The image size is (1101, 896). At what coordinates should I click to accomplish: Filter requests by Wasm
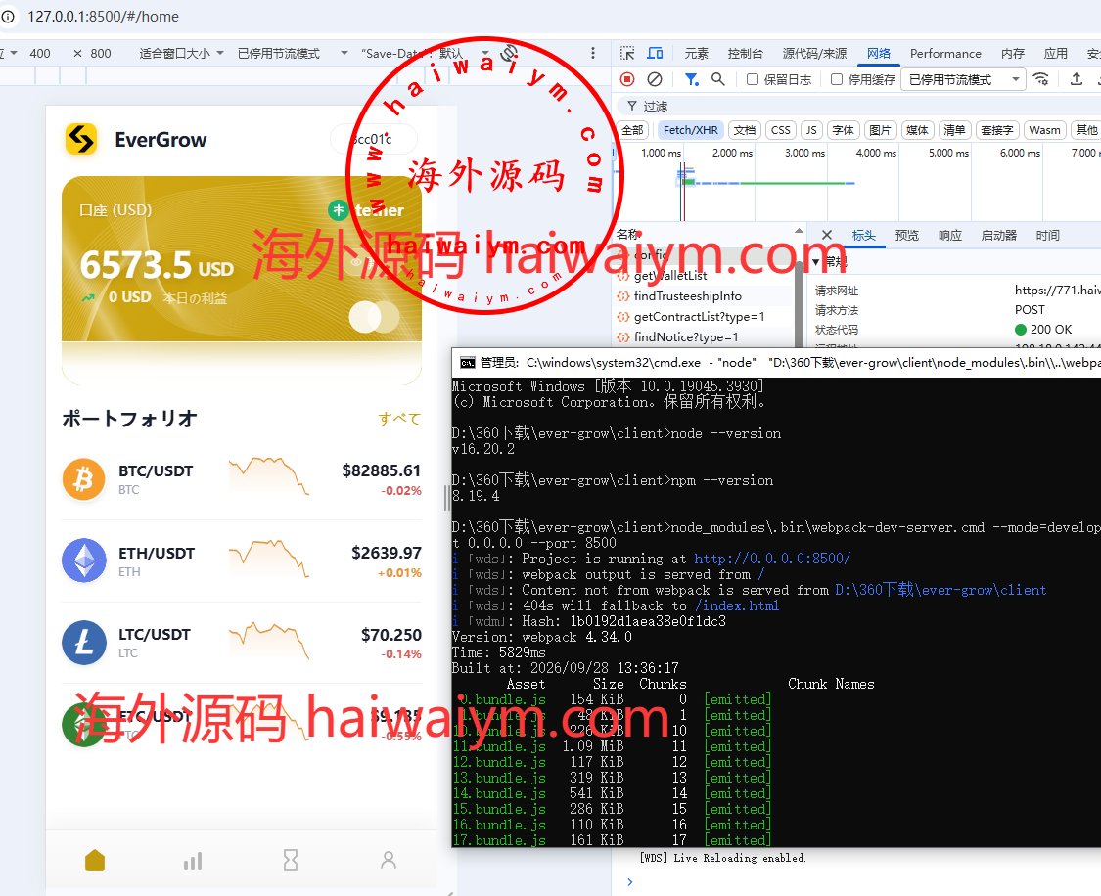click(1045, 130)
